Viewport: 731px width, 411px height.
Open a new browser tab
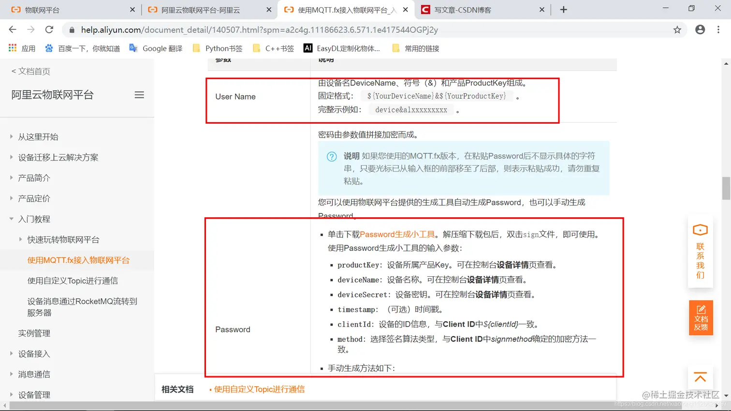(564, 10)
